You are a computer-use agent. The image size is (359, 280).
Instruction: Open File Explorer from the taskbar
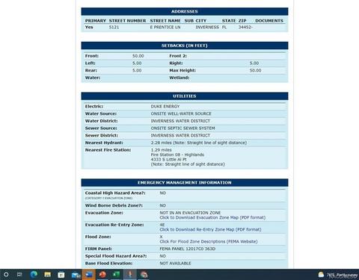pos(47,275)
